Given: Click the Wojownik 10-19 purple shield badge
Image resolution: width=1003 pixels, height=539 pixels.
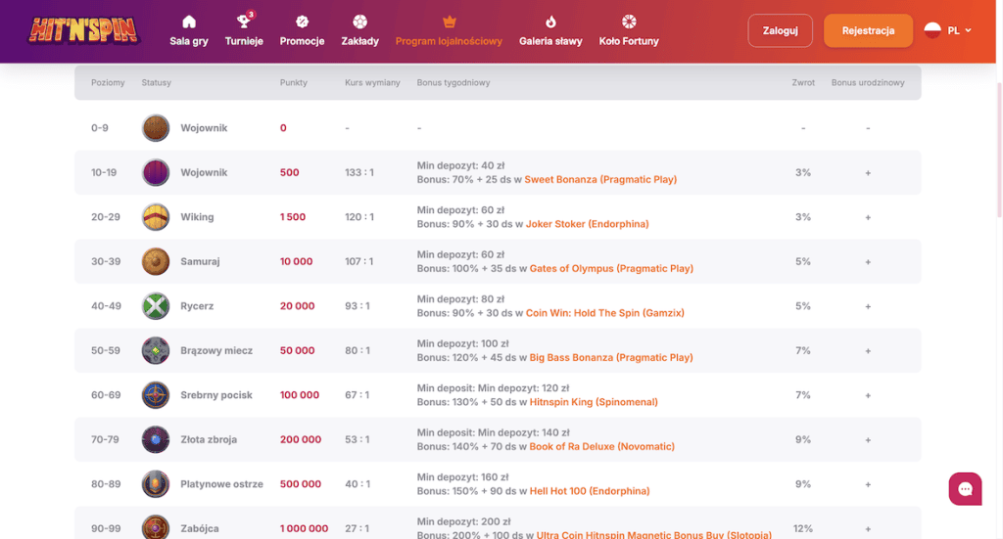Looking at the screenshot, I should coord(156,172).
